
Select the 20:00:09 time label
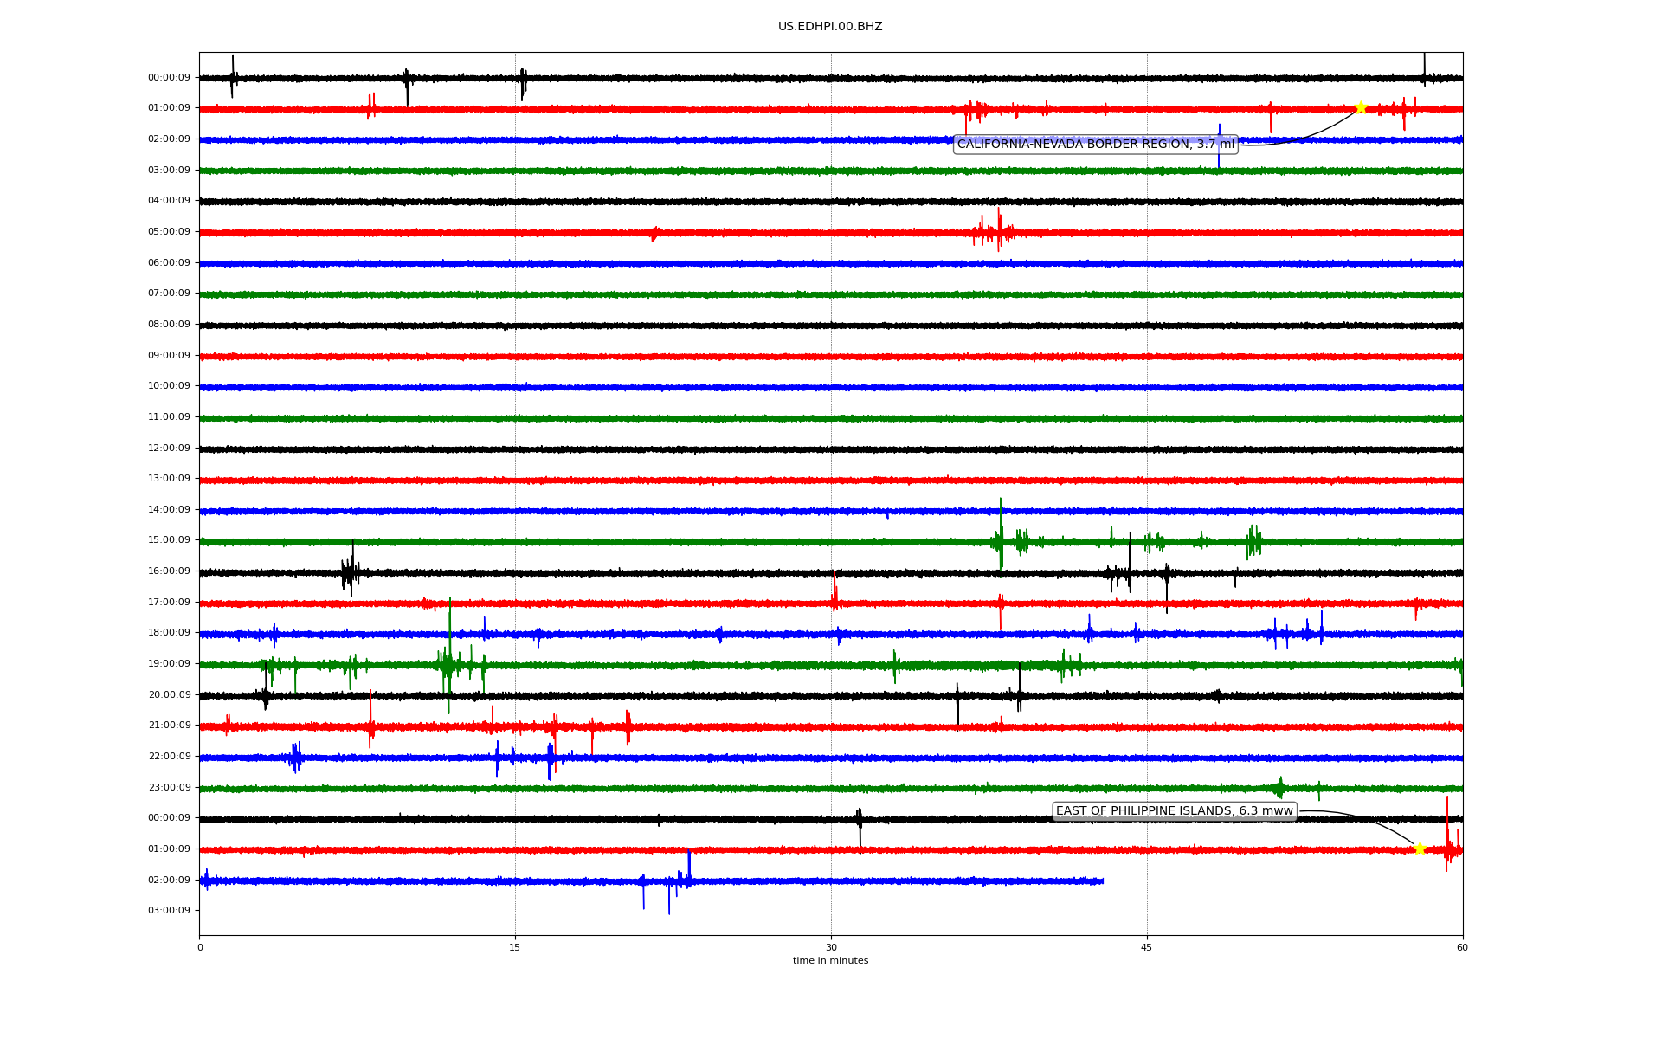(169, 695)
